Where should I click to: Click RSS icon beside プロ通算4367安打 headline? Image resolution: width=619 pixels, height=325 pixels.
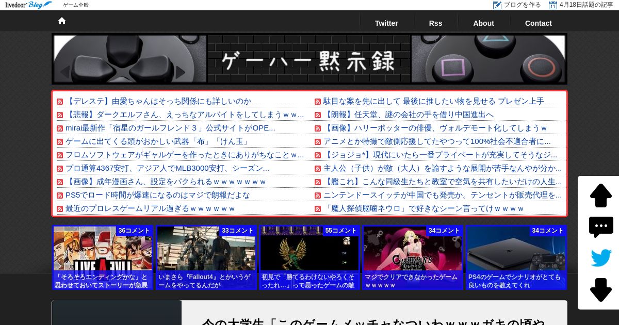60,169
